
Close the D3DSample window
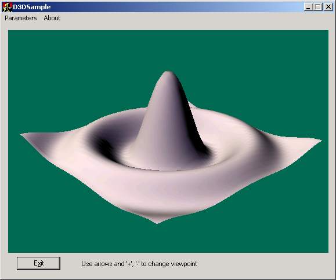click(x=328, y=7)
